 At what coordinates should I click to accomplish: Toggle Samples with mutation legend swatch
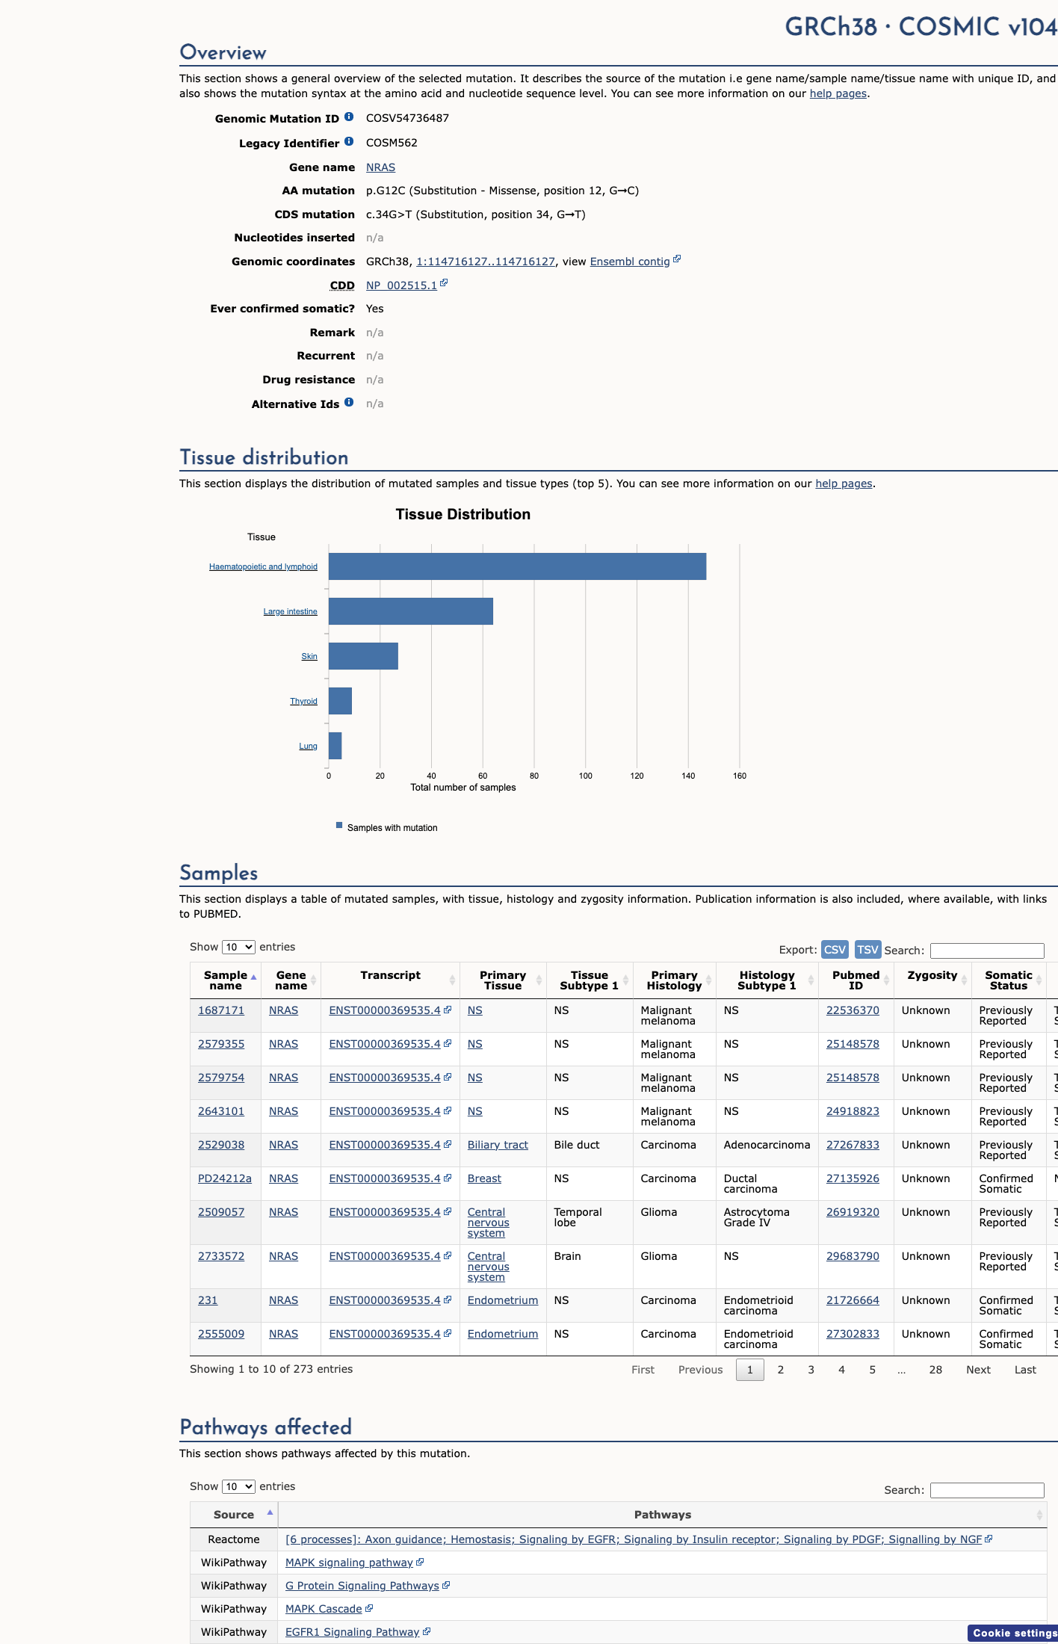(x=339, y=826)
